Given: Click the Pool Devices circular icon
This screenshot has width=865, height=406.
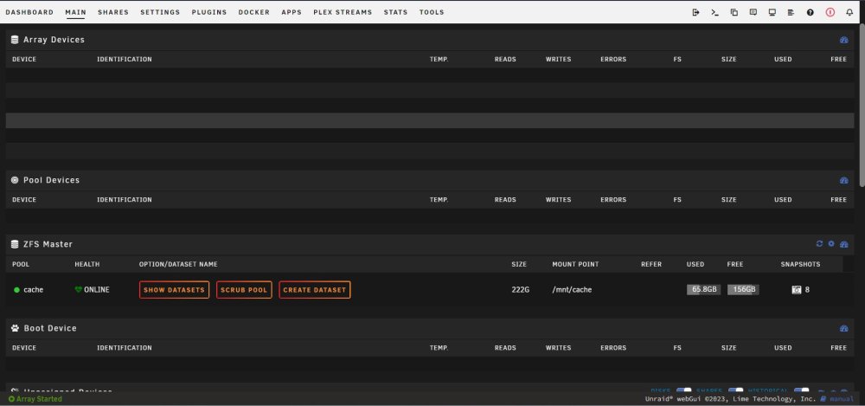Looking at the screenshot, I should point(15,180).
